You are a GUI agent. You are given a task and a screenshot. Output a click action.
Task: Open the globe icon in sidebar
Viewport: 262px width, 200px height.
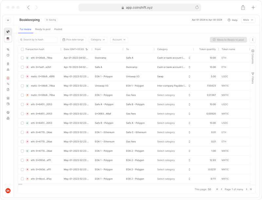coord(8,31)
